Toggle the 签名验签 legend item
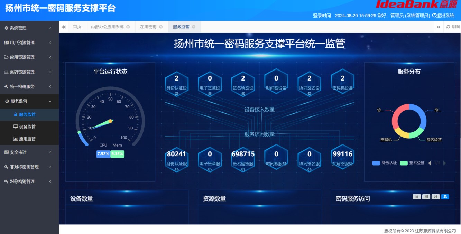Screen dimensions: 461x234 412,163
